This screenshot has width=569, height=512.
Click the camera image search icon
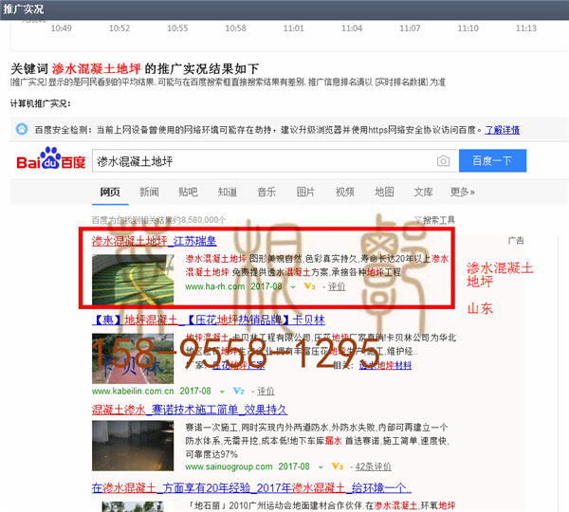pyautogui.click(x=443, y=161)
